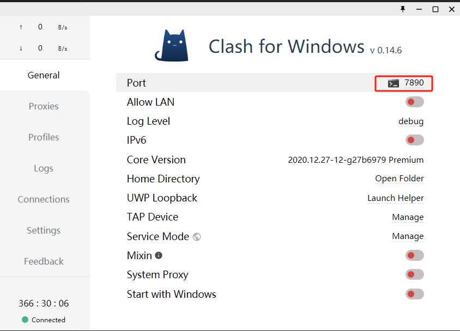Switch to the Settings tab
Screen dimensions: 460x331
(x=44, y=230)
